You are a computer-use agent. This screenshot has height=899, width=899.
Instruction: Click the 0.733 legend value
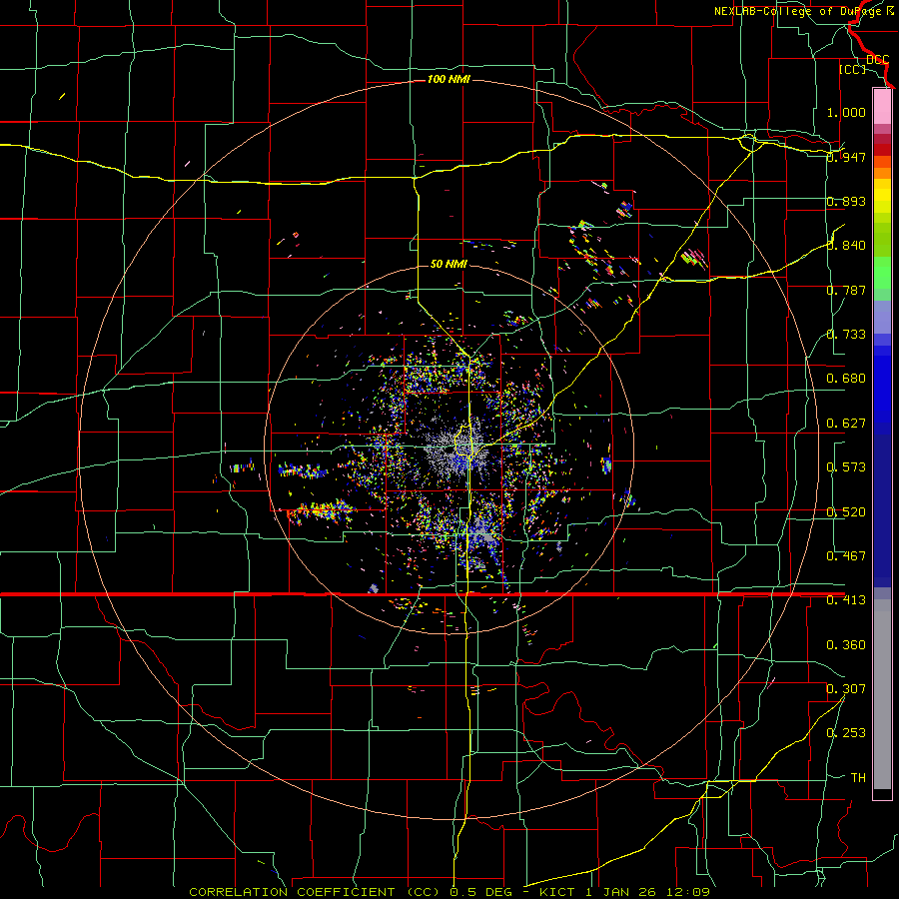(x=846, y=335)
